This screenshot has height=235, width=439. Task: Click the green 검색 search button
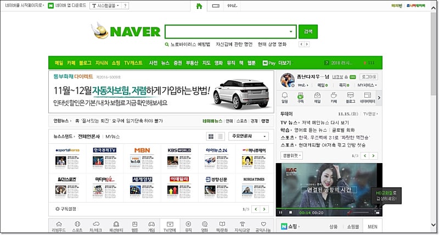(308, 32)
